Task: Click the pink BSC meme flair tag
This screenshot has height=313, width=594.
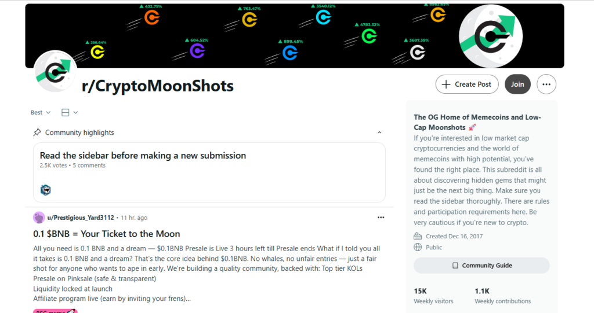Action: click(x=55, y=311)
